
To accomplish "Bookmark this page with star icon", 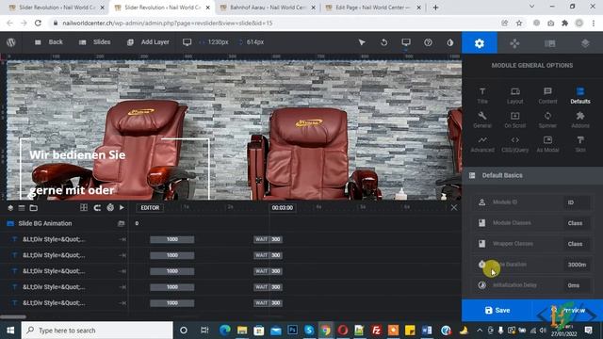I will [519, 23].
